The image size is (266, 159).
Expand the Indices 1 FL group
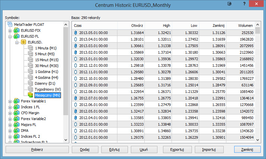point(10,107)
